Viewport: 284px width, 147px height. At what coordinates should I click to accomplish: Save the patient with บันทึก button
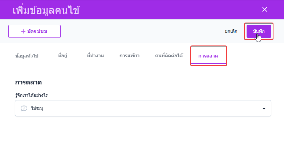259,31
